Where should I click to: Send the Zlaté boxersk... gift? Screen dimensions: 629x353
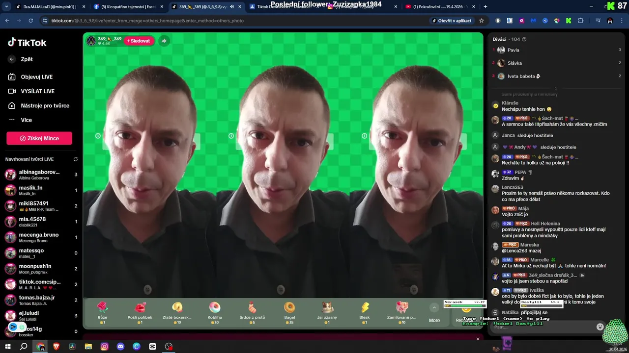tap(177, 312)
